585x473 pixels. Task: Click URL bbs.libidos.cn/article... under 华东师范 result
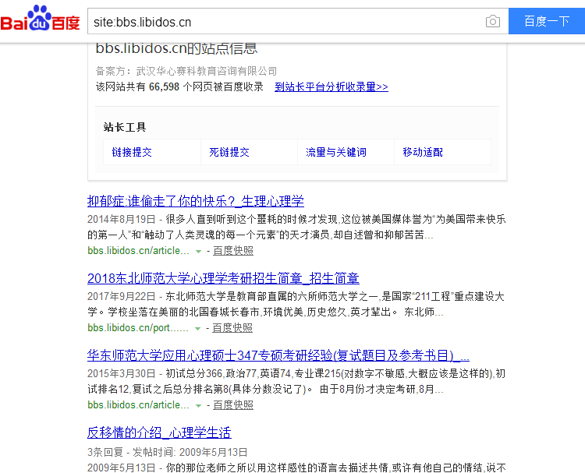click(x=138, y=405)
